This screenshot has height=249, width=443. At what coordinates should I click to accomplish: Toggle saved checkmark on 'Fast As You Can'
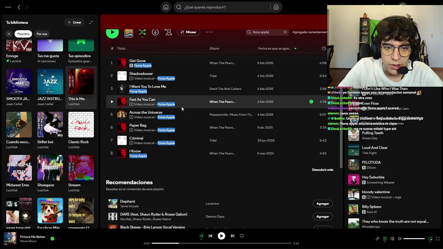tap(311, 102)
